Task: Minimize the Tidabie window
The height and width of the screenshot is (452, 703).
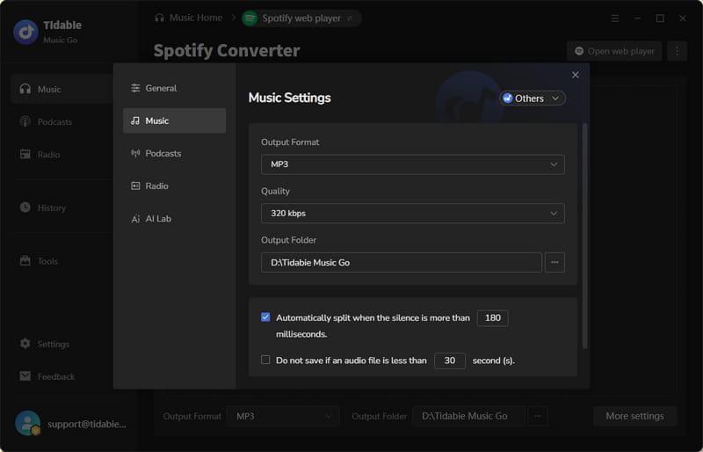Action: (x=637, y=18)
